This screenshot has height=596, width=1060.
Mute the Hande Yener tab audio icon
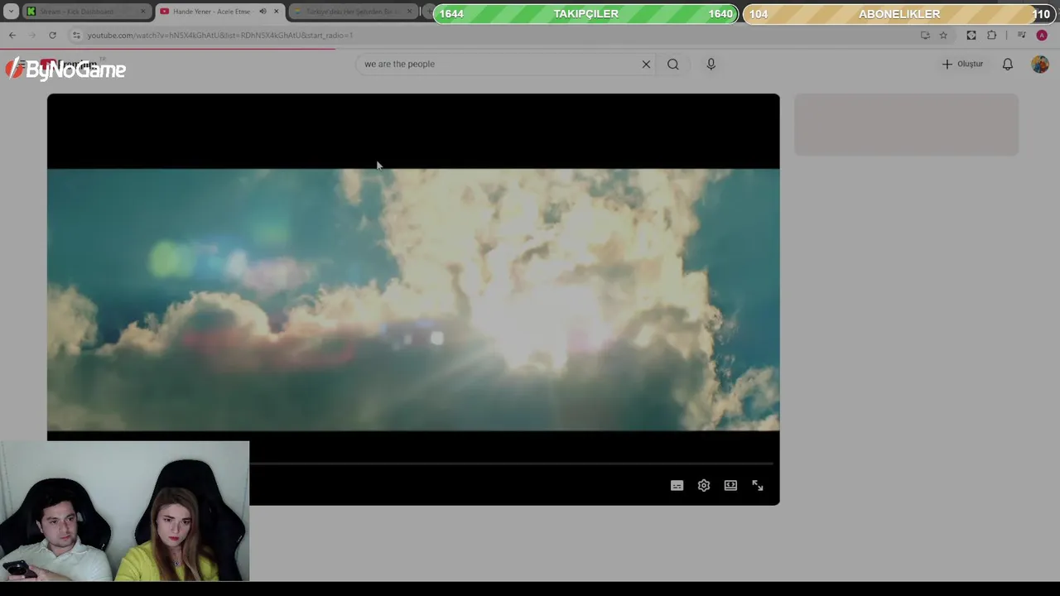click(263, 12)
